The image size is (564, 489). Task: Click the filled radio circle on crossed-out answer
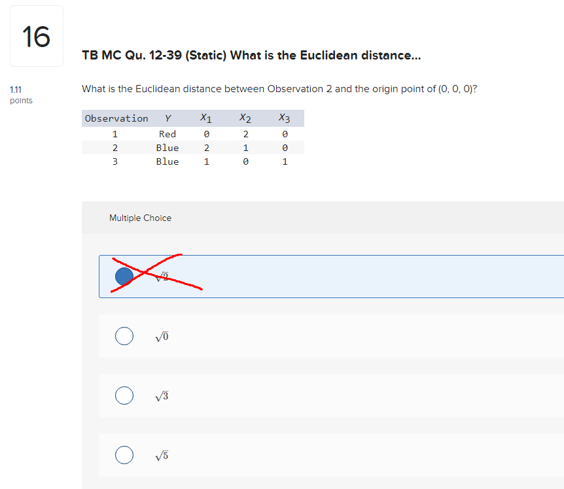[x=124, y=276]
